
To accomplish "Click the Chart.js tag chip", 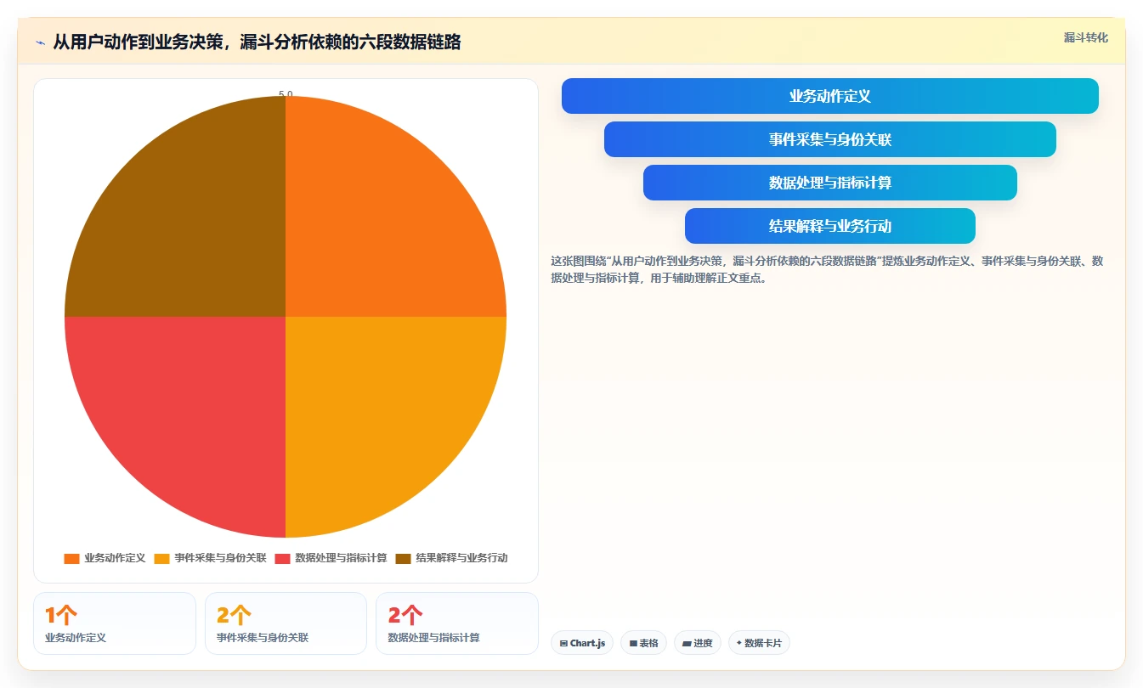I will 582,643.
